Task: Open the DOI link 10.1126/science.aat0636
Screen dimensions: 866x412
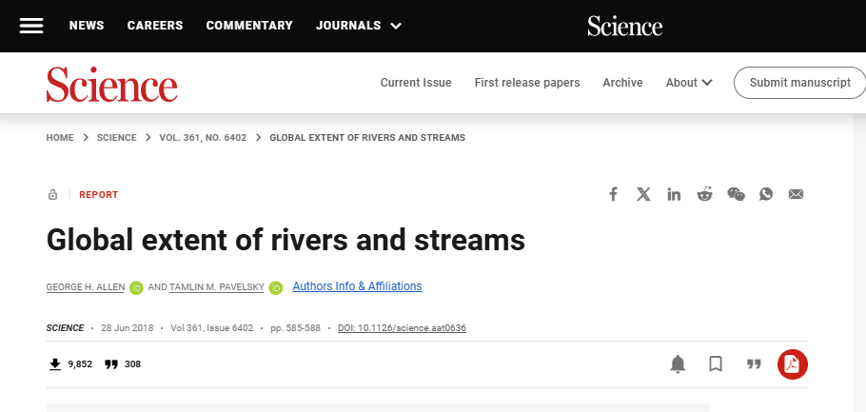Action: 402,328
